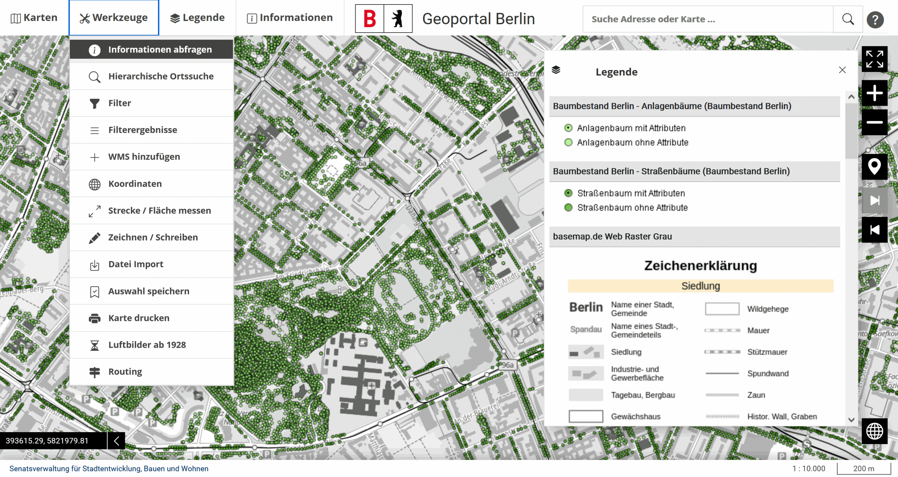The image size is (898, 477).
Task: Collapse the coordinates display arrow
Action: [x=116, y=441]
